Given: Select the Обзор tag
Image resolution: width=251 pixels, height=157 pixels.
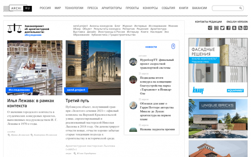Looking at the screenshot, I should [77, 29].
